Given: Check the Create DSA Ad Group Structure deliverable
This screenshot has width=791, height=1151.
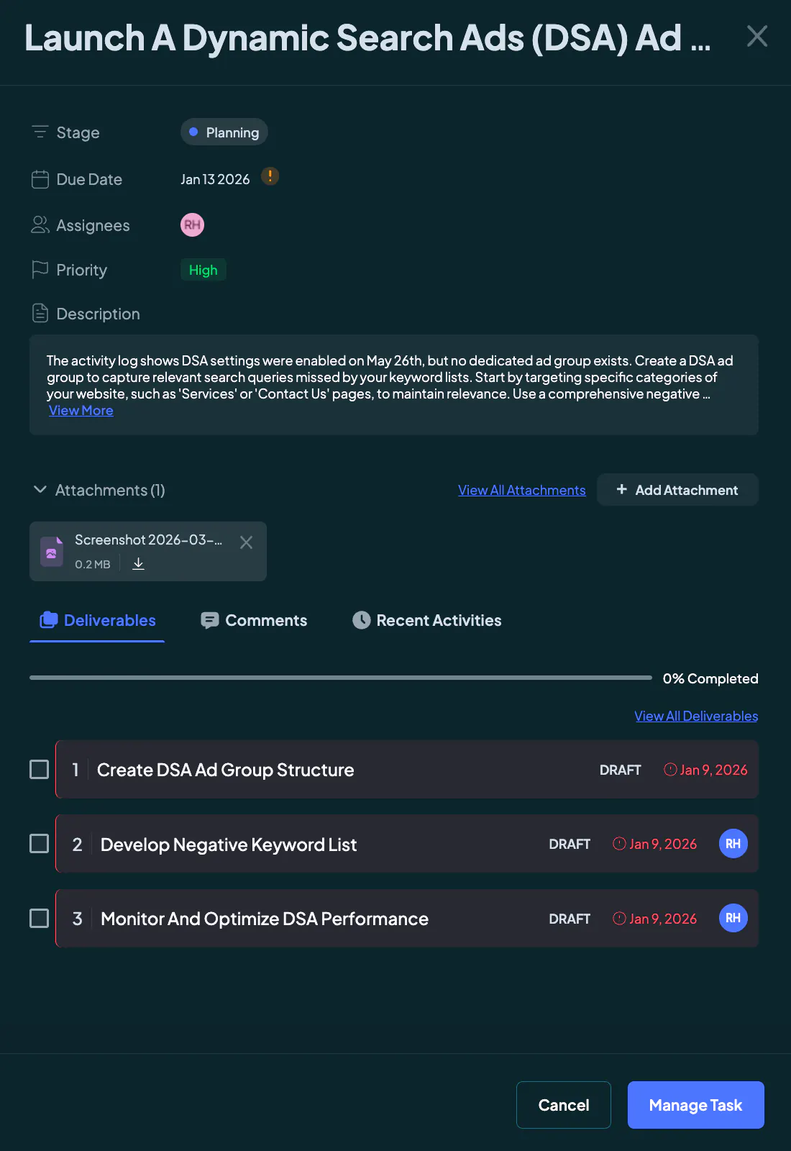Looking at the screenshot, I should pos(40,770).
